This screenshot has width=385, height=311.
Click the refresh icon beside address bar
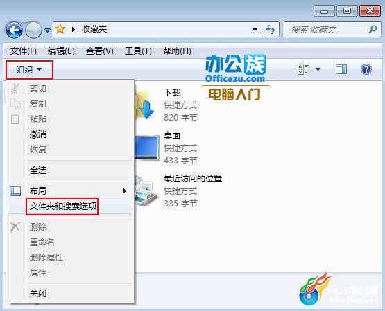click(271, 30)
